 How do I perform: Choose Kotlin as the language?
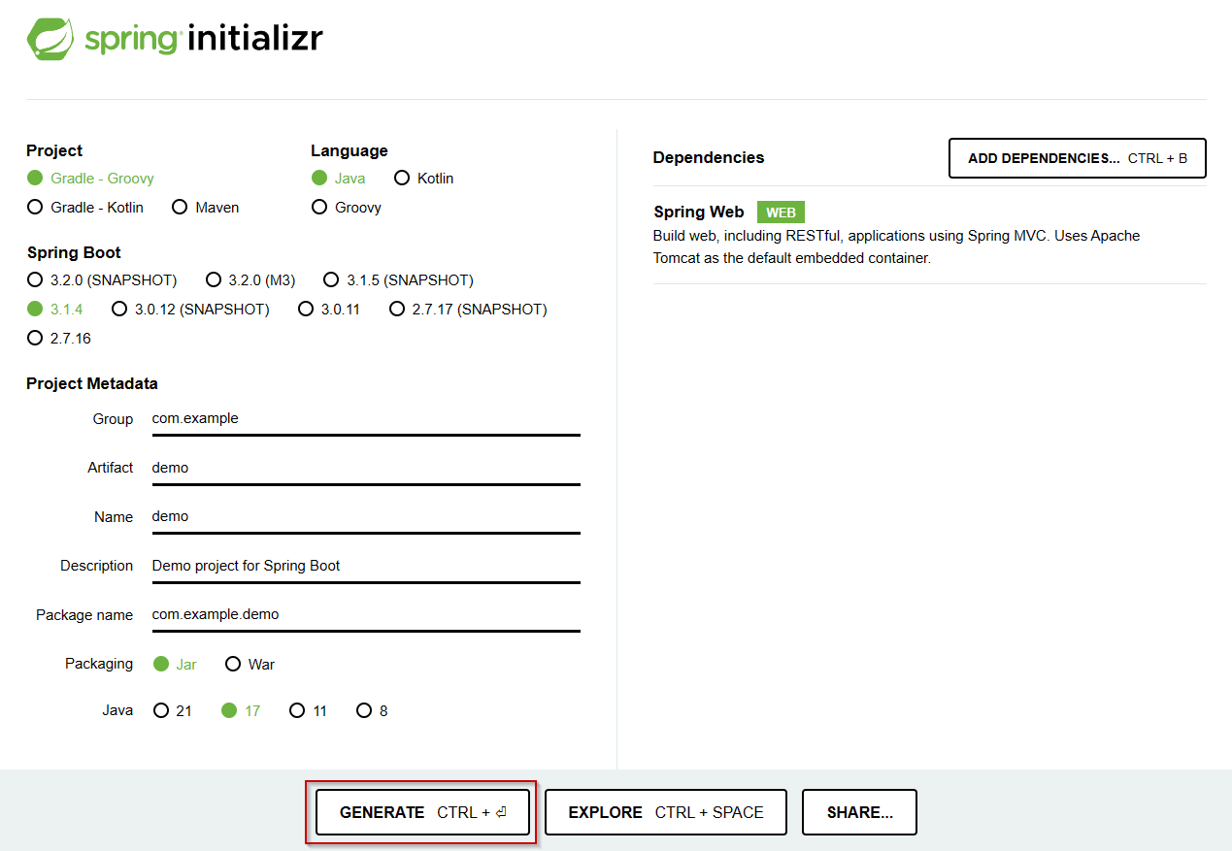click(x=424, y=179)
